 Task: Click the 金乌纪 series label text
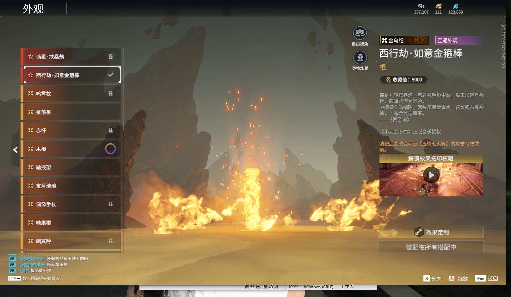tap(396, 40)
